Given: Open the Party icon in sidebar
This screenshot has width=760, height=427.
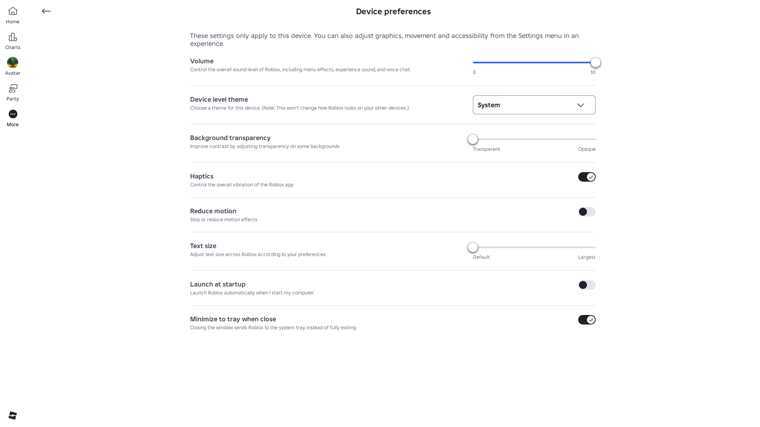Looking at the screenshot, I should point(13,88).
